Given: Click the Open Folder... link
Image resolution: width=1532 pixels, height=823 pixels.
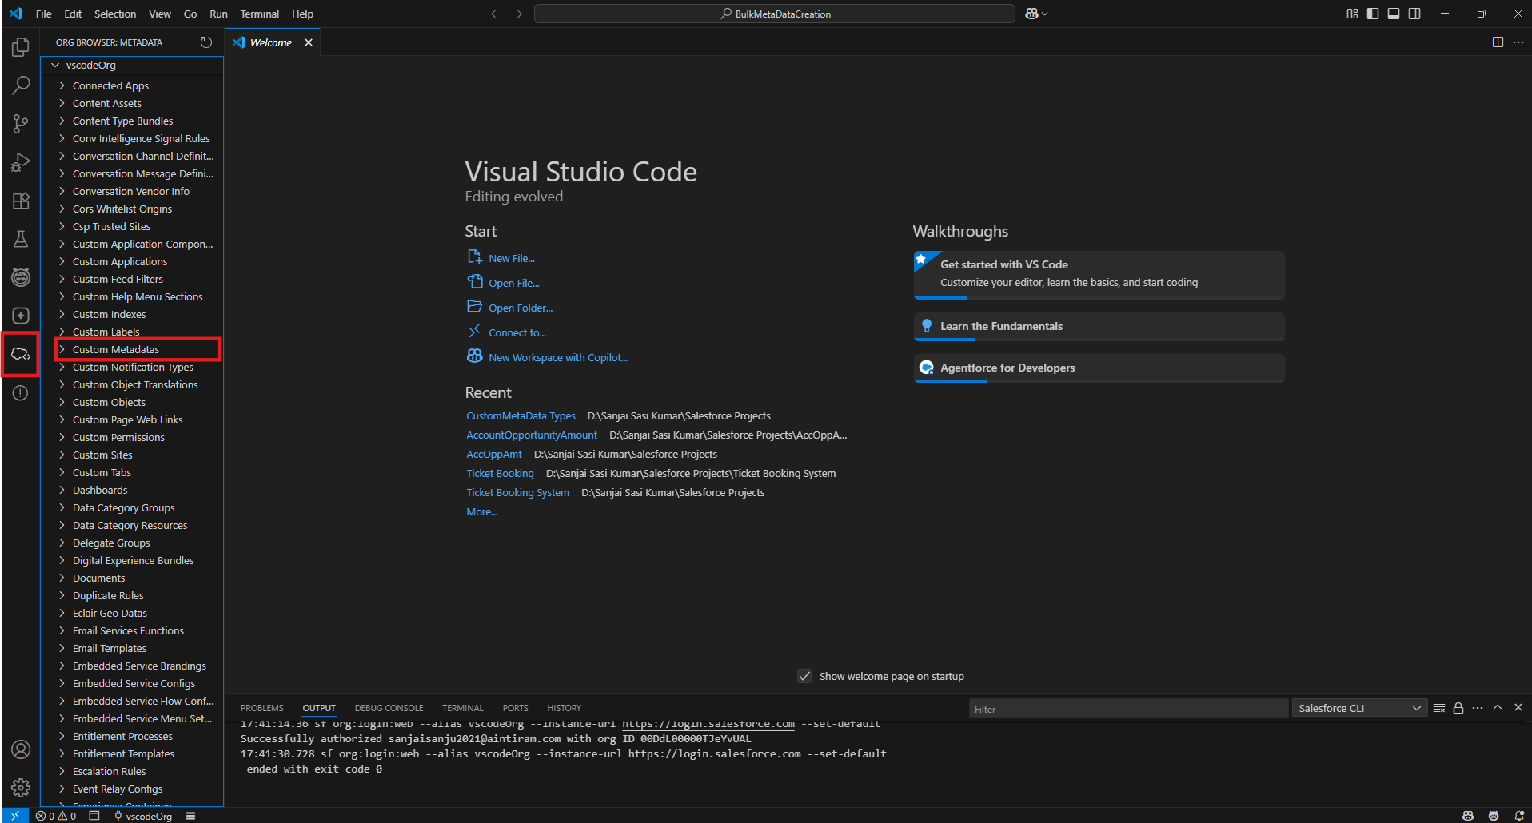Looking at the screenshot, I should click(520, 308).
